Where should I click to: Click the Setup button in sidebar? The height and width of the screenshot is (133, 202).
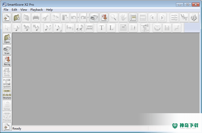[7, 105]
